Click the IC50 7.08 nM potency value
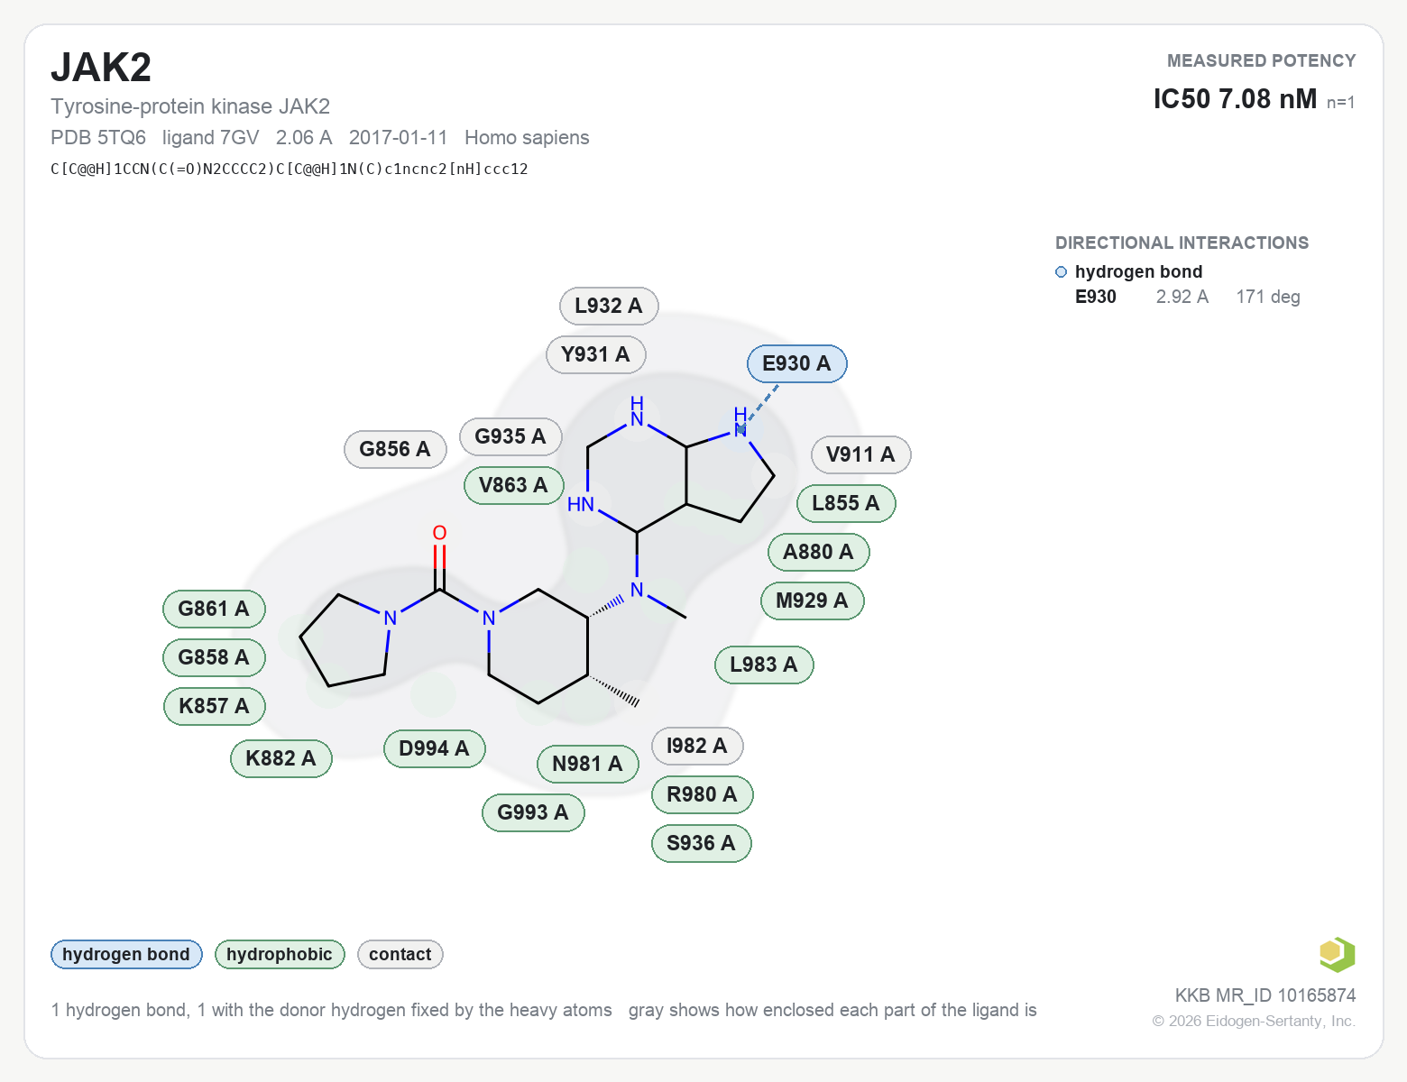This screenshot has height=1082, width=1407. 1235,98
